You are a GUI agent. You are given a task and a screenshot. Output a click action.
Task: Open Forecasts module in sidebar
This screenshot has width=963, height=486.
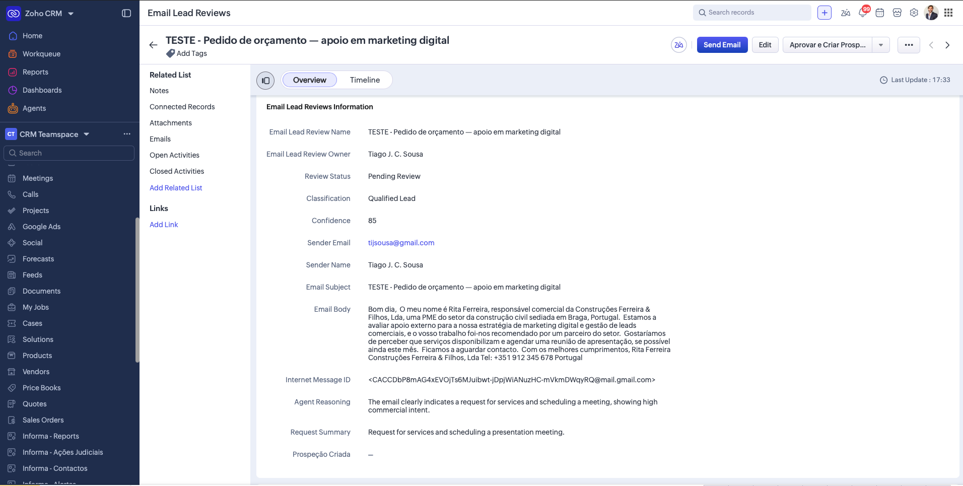pyautogui.click(x=38, y=259)
